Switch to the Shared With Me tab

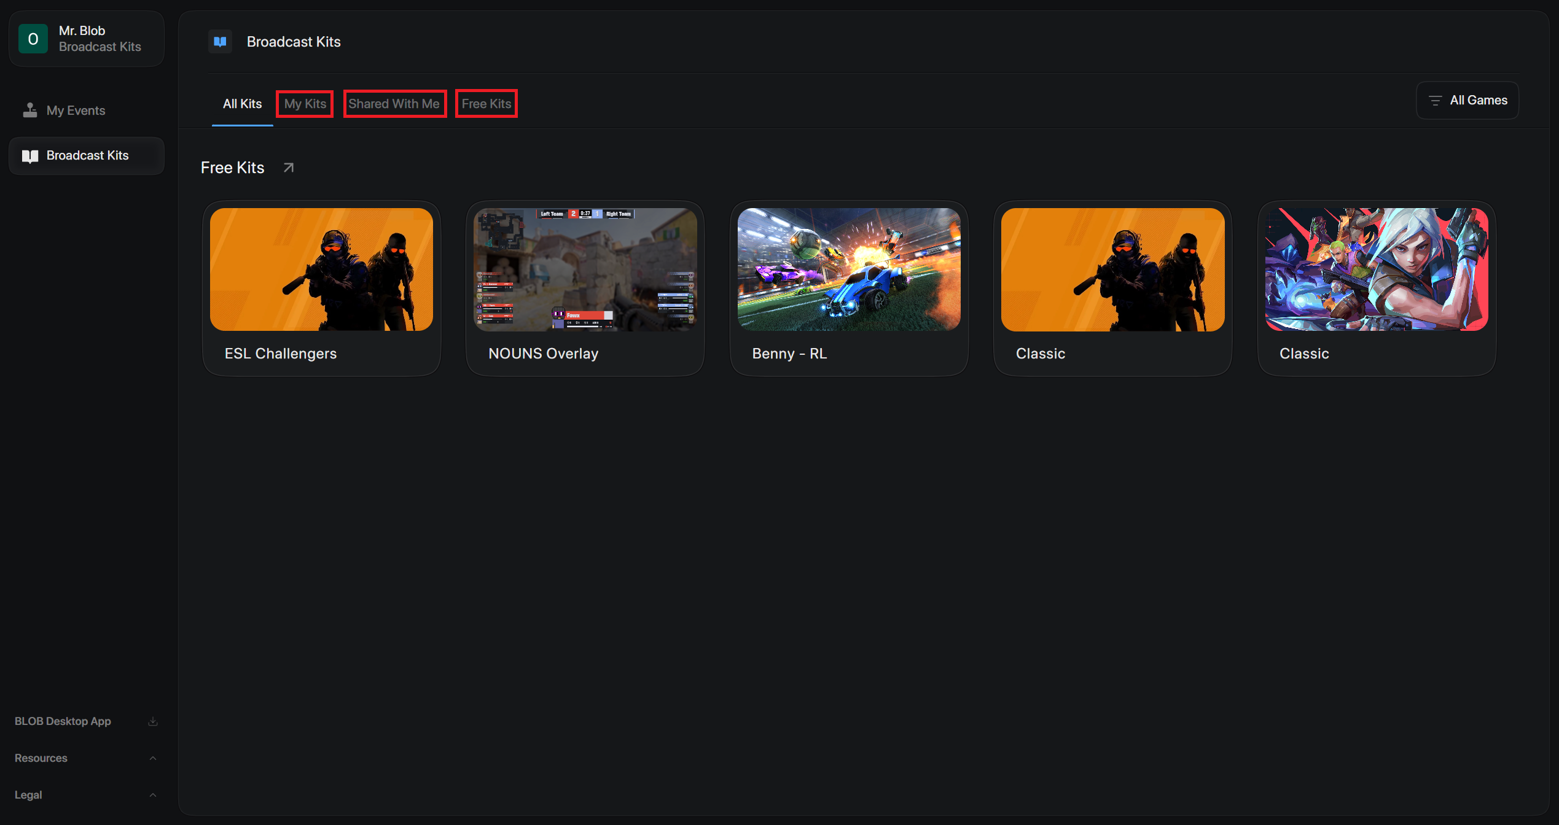[x=394, y=104]
